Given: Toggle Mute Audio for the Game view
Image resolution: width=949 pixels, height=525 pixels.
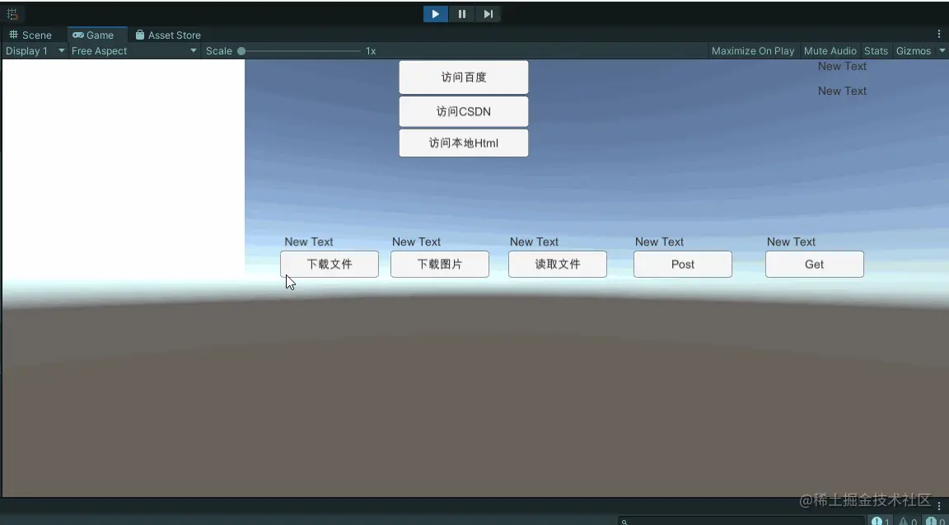Looking at the screenshot, I should pyautogui.click(x=830, y=50).
